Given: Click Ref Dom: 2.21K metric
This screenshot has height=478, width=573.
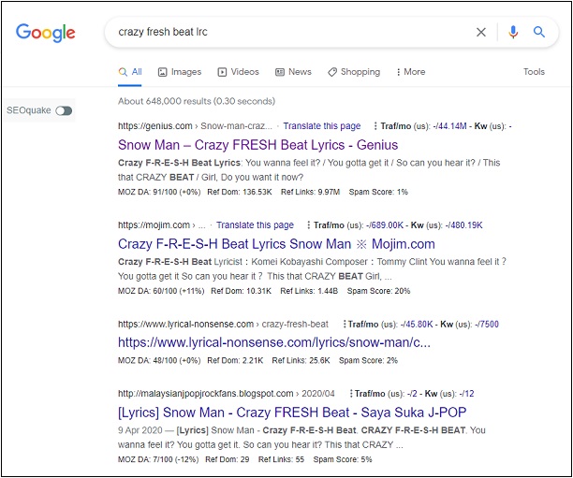Looking at the screenshot, I should (235, 361).
